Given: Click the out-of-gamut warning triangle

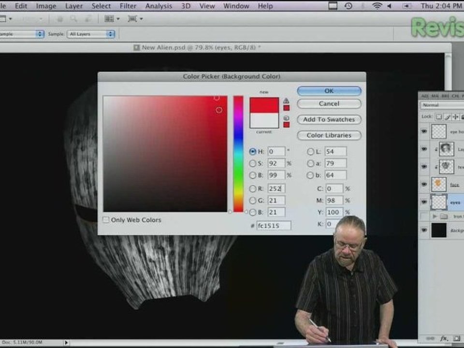Looking at the screenshot, I should coord(286,101).
